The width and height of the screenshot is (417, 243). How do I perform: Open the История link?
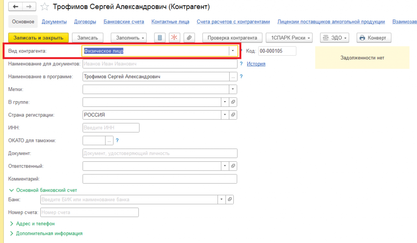point(256,64)
